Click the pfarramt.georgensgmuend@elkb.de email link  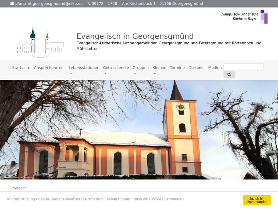[x=49, y=4]
